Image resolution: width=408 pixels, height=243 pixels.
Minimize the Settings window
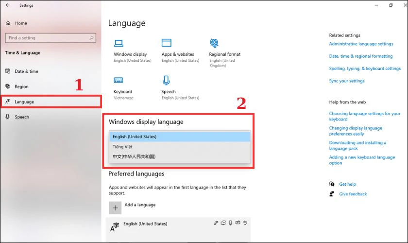376,5
